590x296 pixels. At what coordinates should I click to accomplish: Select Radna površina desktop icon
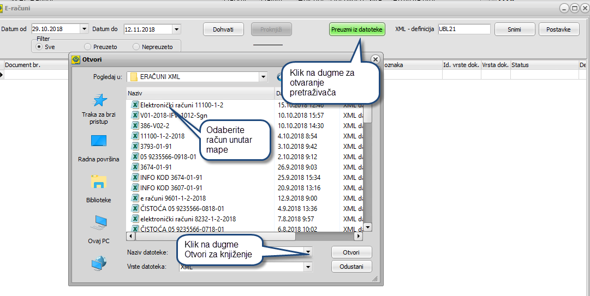tap(99, 142)
